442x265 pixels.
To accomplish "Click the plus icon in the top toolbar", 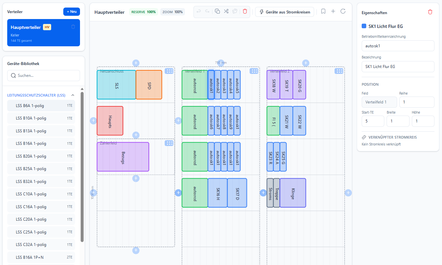I will tap(333, 11).
